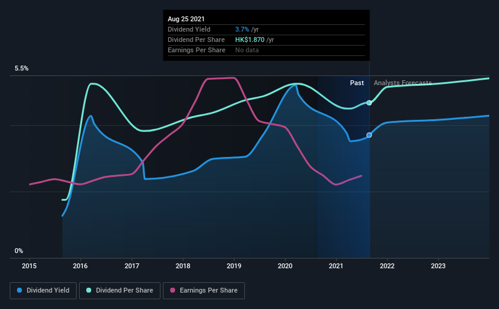
Task: Click the Analysts Forecasts label
Action: click(402, 83)
